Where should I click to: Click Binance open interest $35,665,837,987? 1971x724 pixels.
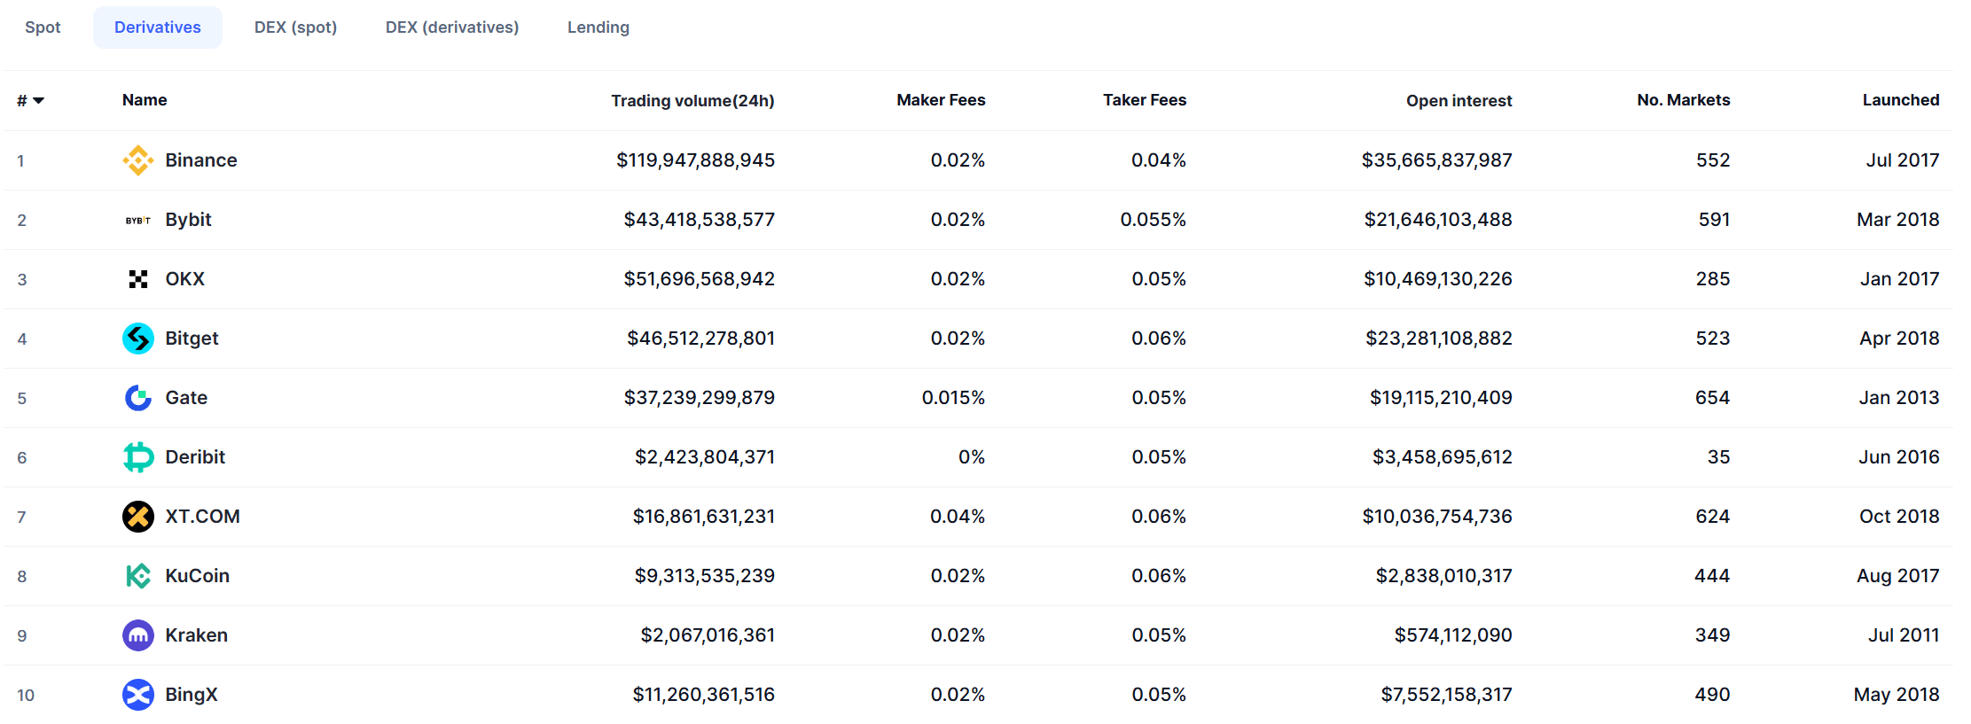coord(1436,160)
